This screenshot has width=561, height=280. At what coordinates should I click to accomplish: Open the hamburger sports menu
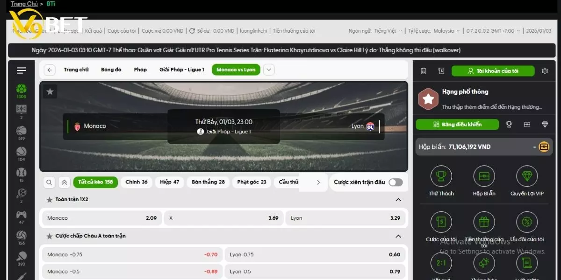(x=22, y=70)
